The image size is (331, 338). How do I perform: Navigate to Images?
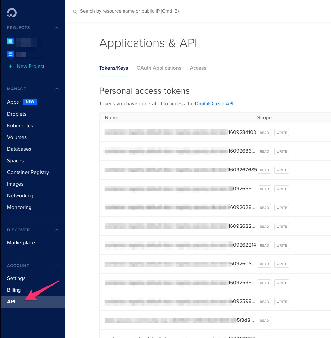(x=15, y=184)
